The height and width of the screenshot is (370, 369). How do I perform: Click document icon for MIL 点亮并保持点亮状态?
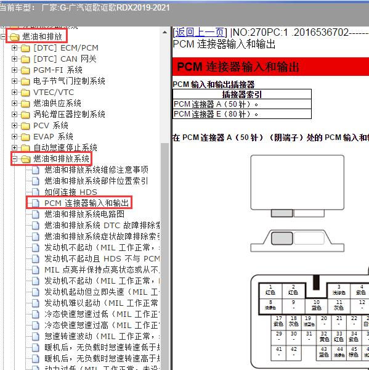click(36, 270)
